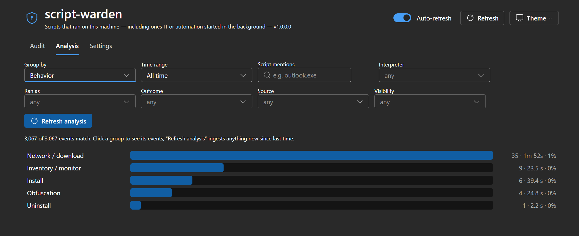Select the Install group label
This screenshot has height=236, width=579.
35,180
